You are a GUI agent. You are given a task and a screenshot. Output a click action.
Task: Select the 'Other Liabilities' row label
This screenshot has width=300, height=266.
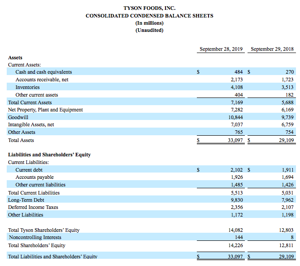pos(26,215)
